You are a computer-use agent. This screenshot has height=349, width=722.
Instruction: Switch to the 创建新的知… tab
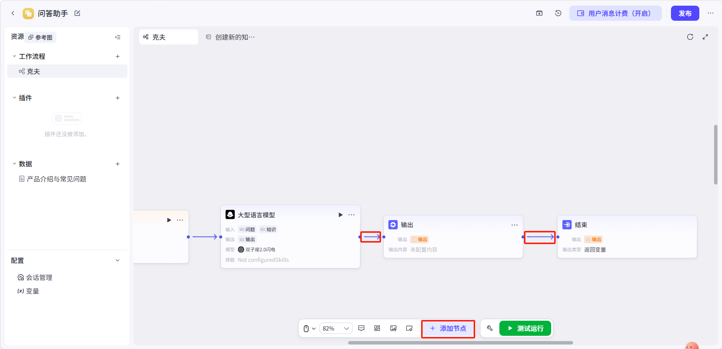click(230, 37)
